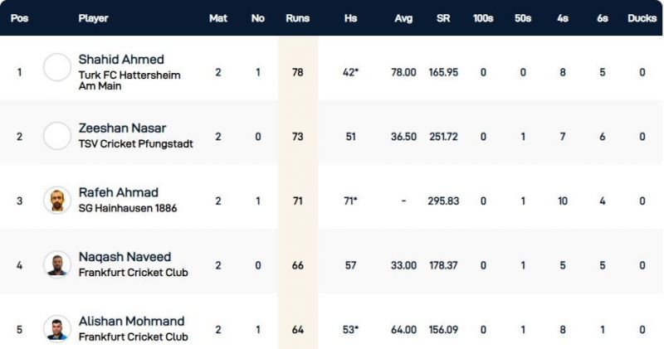Open Alishan Mohmand player link
Viewport: 664px width, 349px height.
pyautogui.click(x=131, y=322)
